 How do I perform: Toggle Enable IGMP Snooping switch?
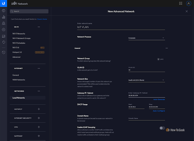(162, 128)
